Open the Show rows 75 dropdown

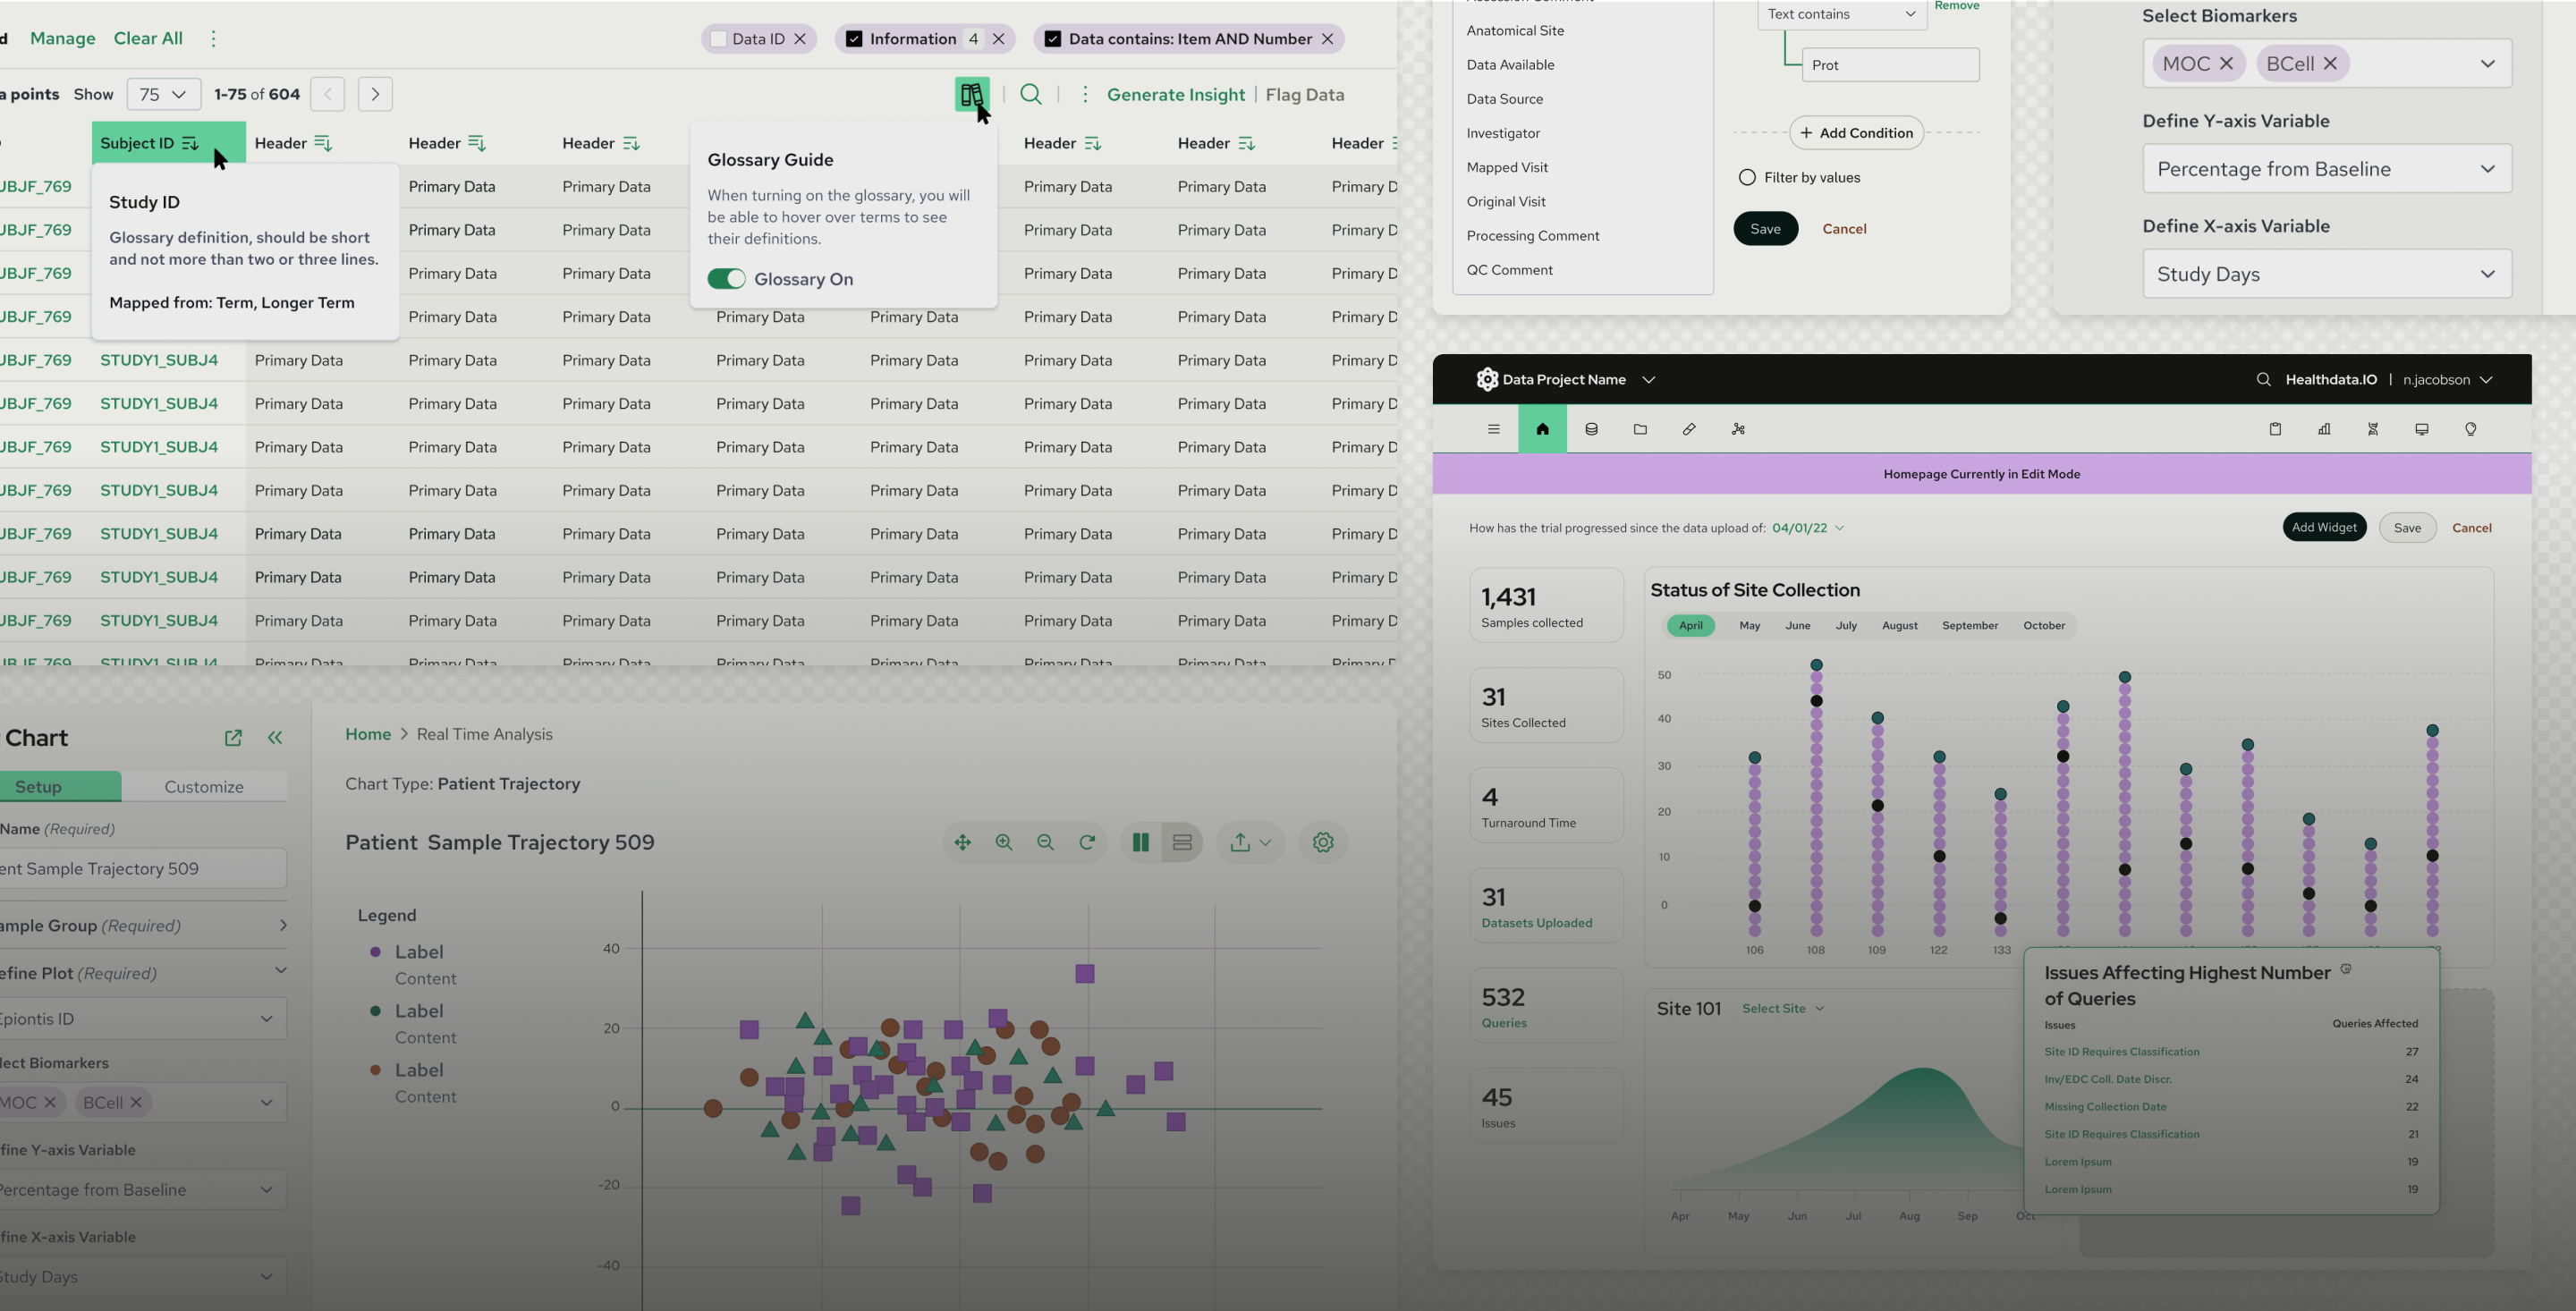pos(163,94)
